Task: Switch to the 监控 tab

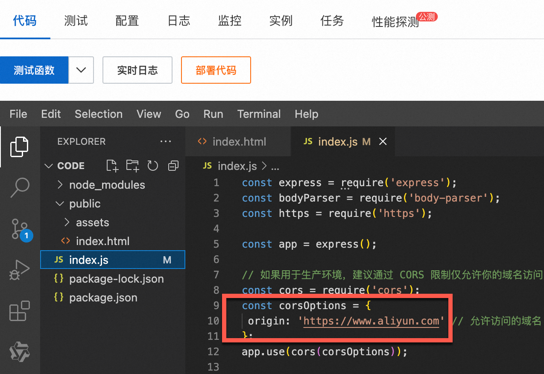Action: [230, 20]
